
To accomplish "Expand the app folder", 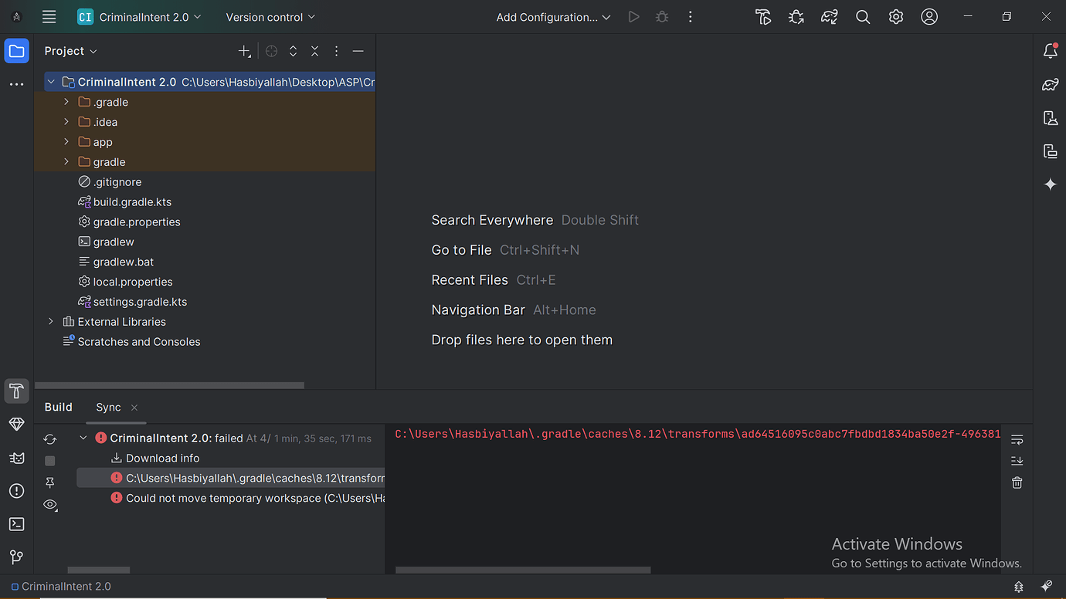I will click(66, 141).
